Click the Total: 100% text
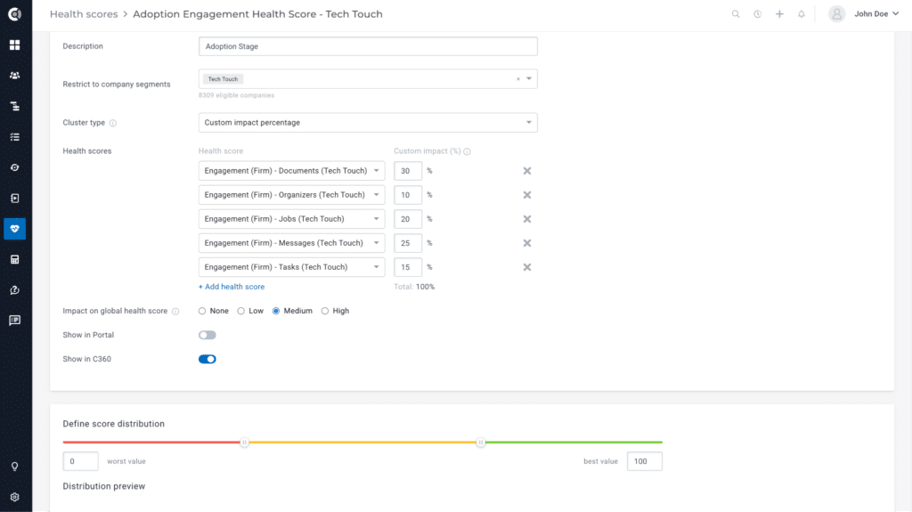This screenshot has width=912, height=512. click(414, 287)
